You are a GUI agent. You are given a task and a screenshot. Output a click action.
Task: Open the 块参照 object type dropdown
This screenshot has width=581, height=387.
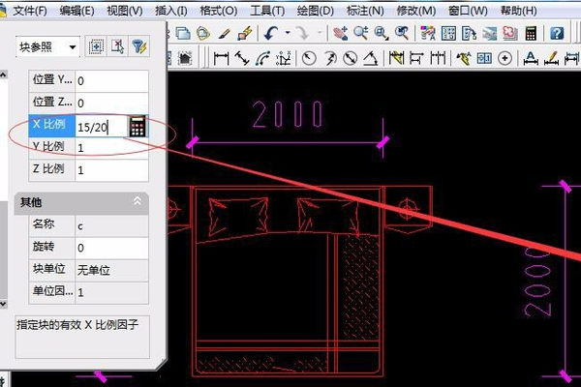[x=73, y=47]
